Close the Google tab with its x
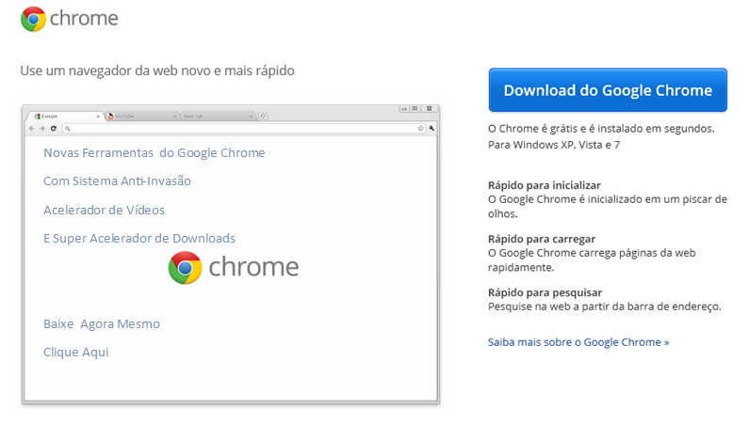 (98, 117)
